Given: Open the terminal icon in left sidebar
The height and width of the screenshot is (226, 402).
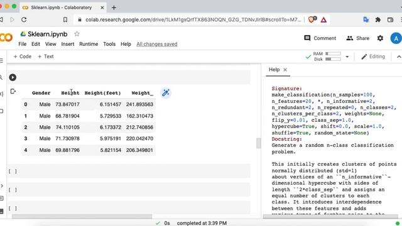Looking at the screenshot, I should [1, 212].
